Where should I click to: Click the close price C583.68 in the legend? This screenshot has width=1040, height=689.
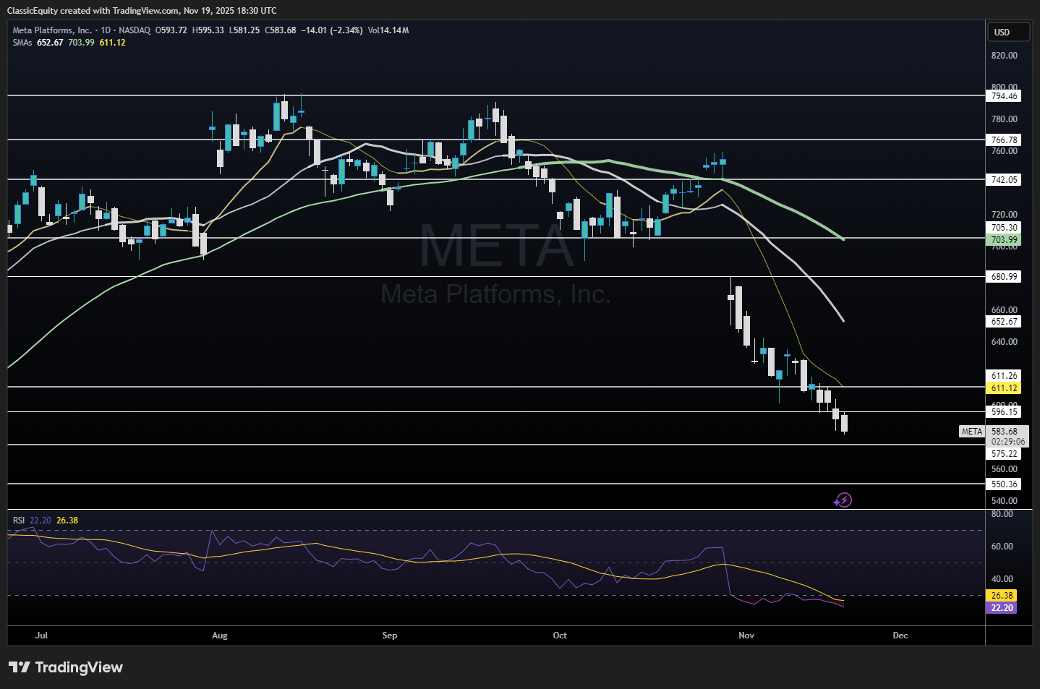click(x=281, y=30)
